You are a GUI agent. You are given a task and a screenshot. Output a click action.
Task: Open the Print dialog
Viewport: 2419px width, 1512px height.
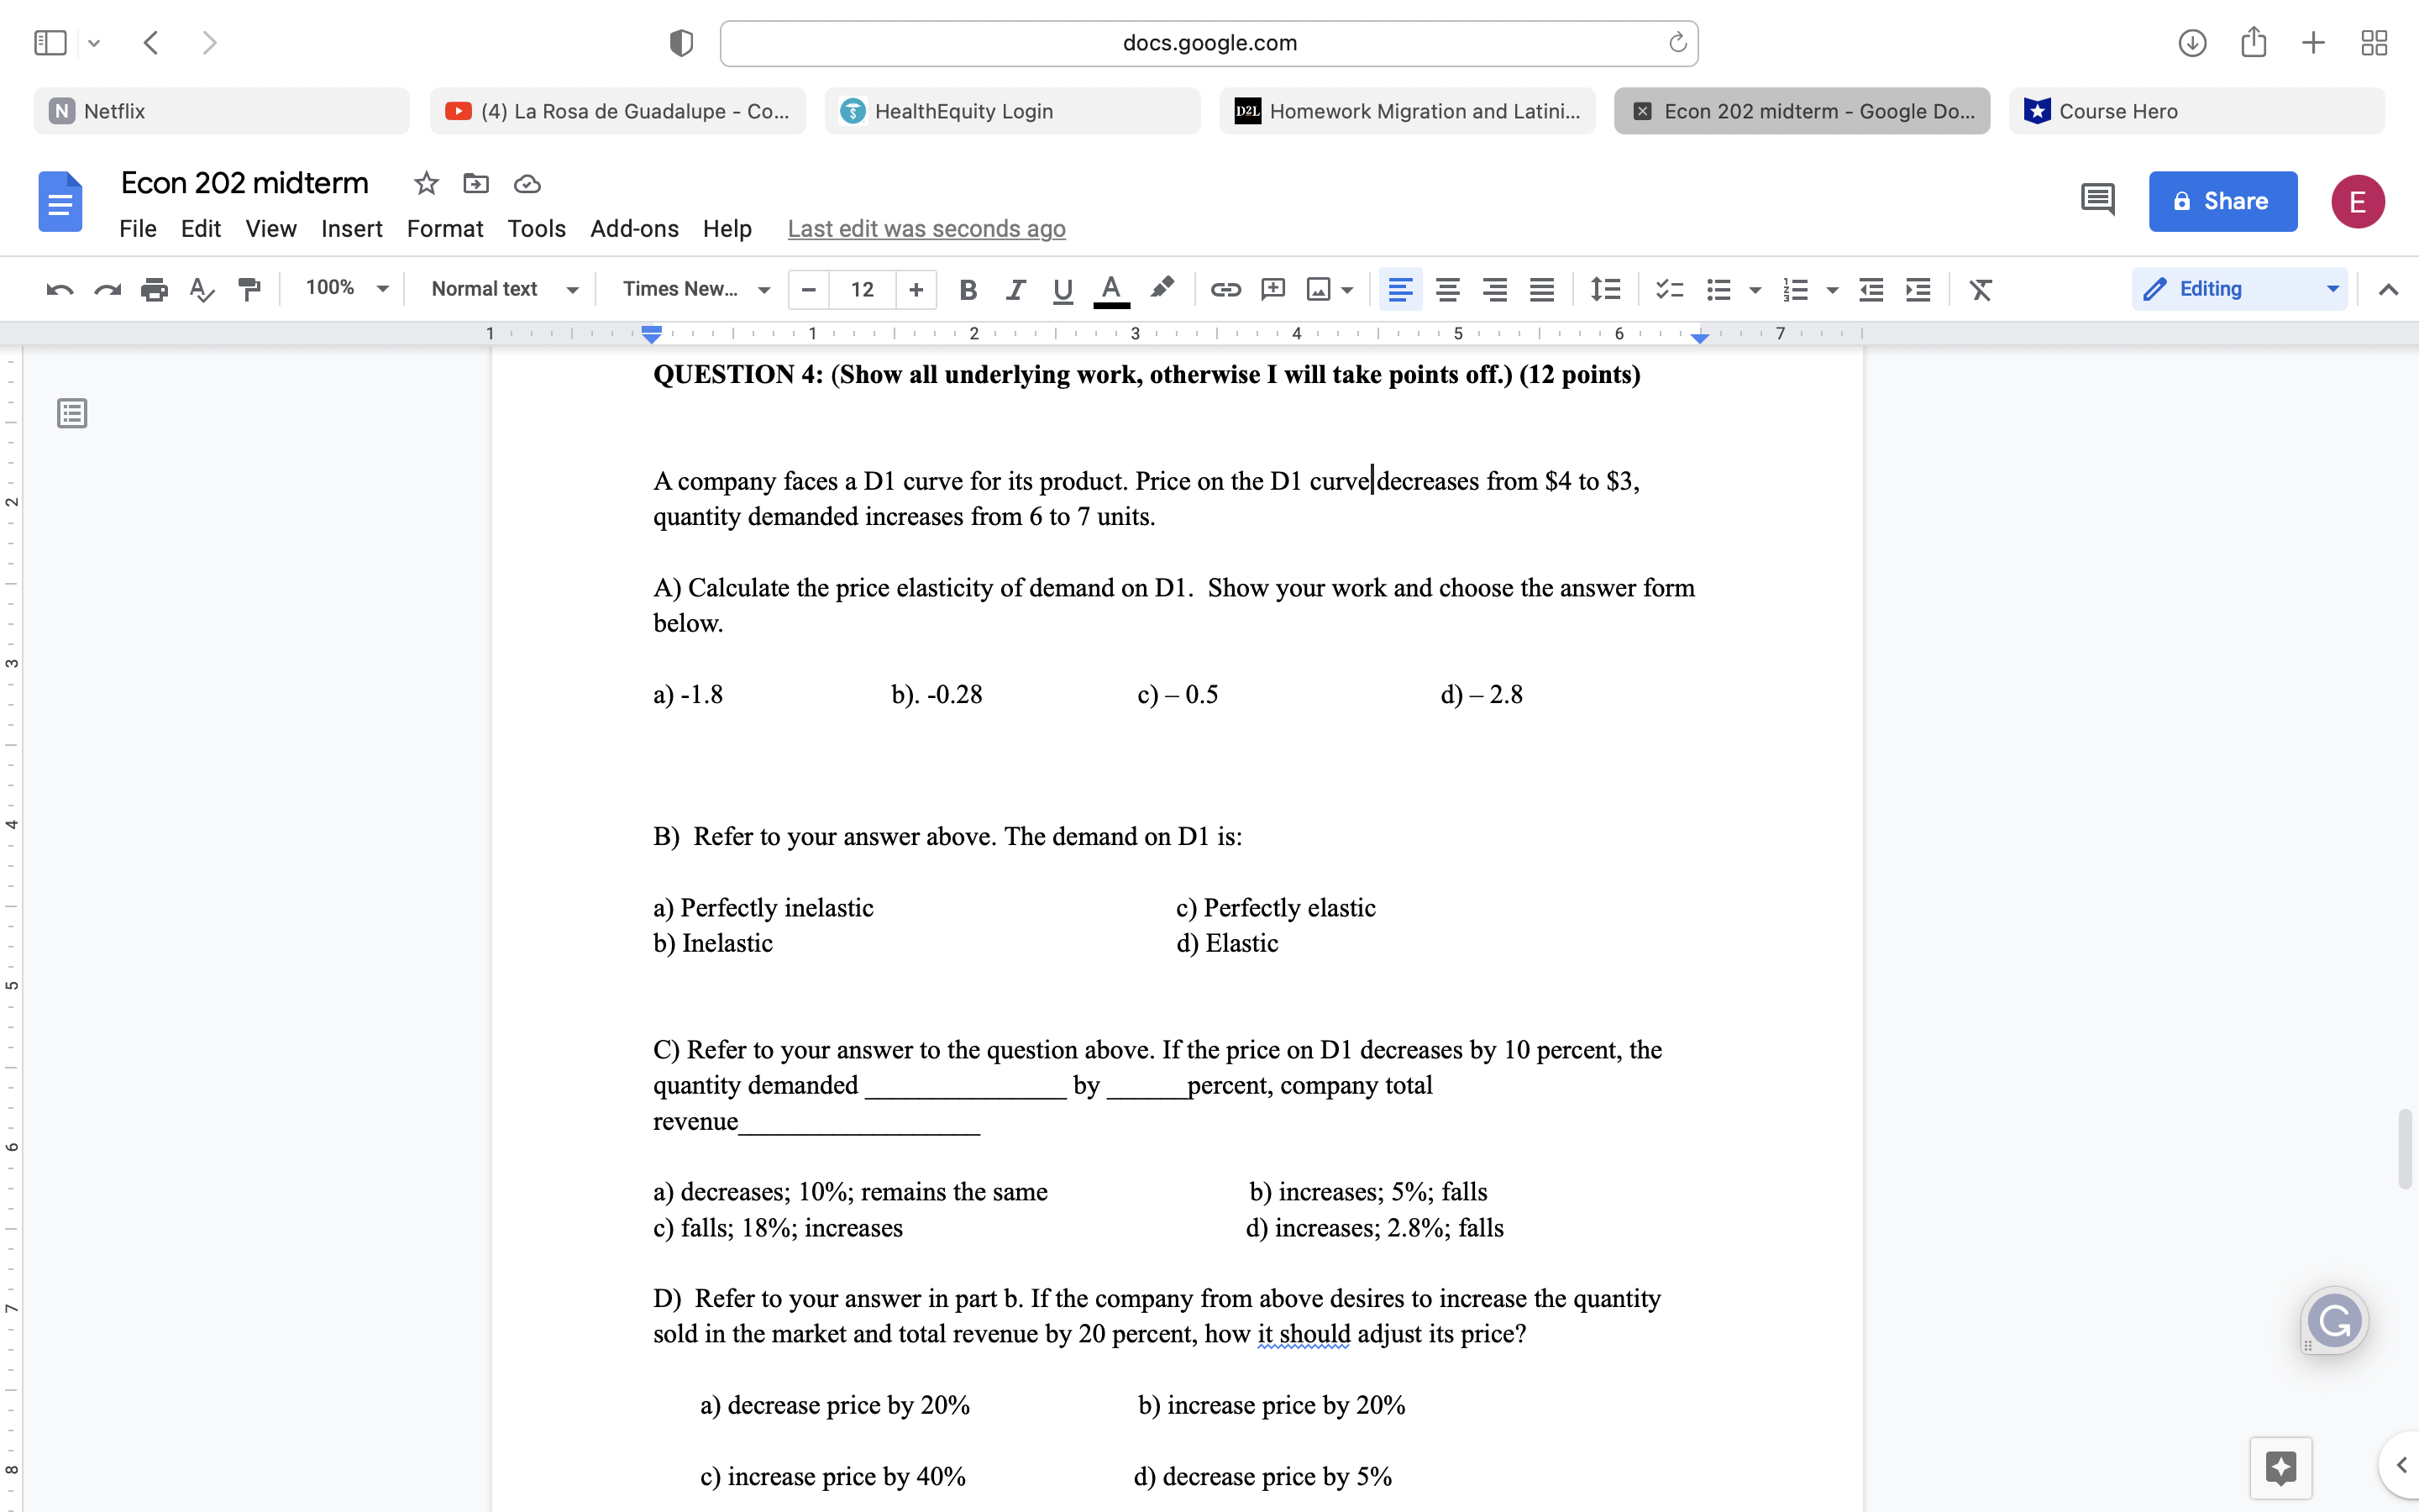[155, 289]
